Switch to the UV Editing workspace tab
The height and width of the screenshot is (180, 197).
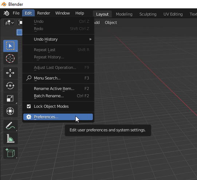click(173, 14)
